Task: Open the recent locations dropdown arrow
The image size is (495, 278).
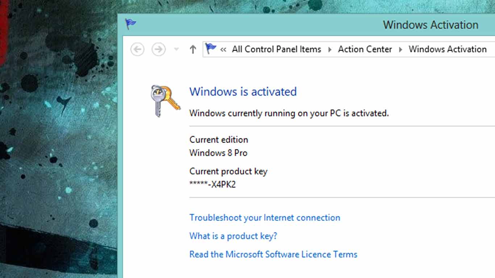Action: (176, 49)
